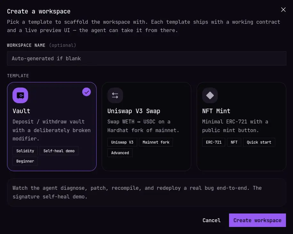Click the 'Watch the agent diagnose' description box
Image resolution: width=293 pixels, height=234 pixels.
coord(146,192)
